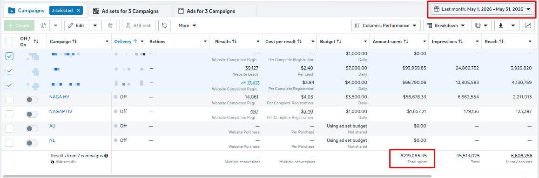Click the Amount spent sort arrows
The width and height of the screenshot is (539, 178).
pyautogui.click(x=406, y=41)
